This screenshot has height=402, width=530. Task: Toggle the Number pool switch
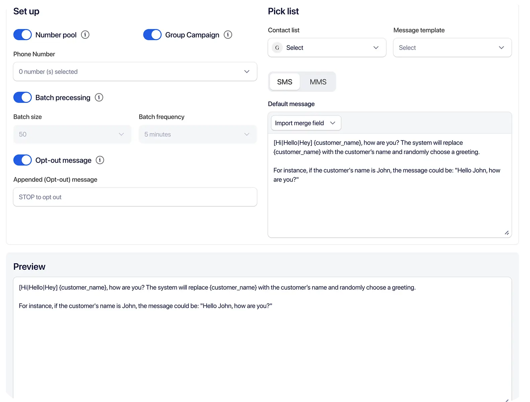click(x=22, y=35)
